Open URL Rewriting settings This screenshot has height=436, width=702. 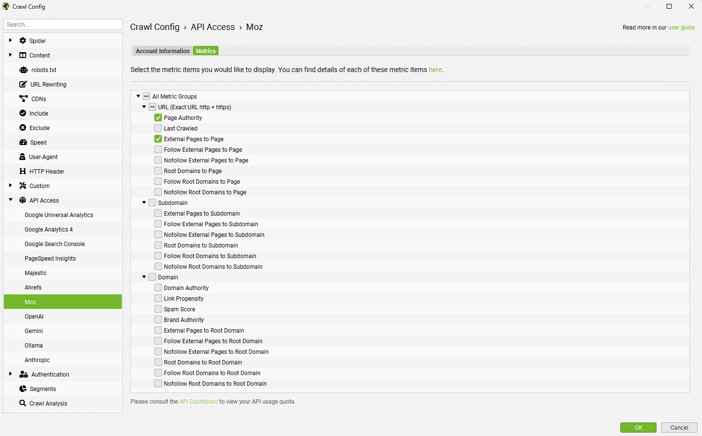(x=22, y=84)
